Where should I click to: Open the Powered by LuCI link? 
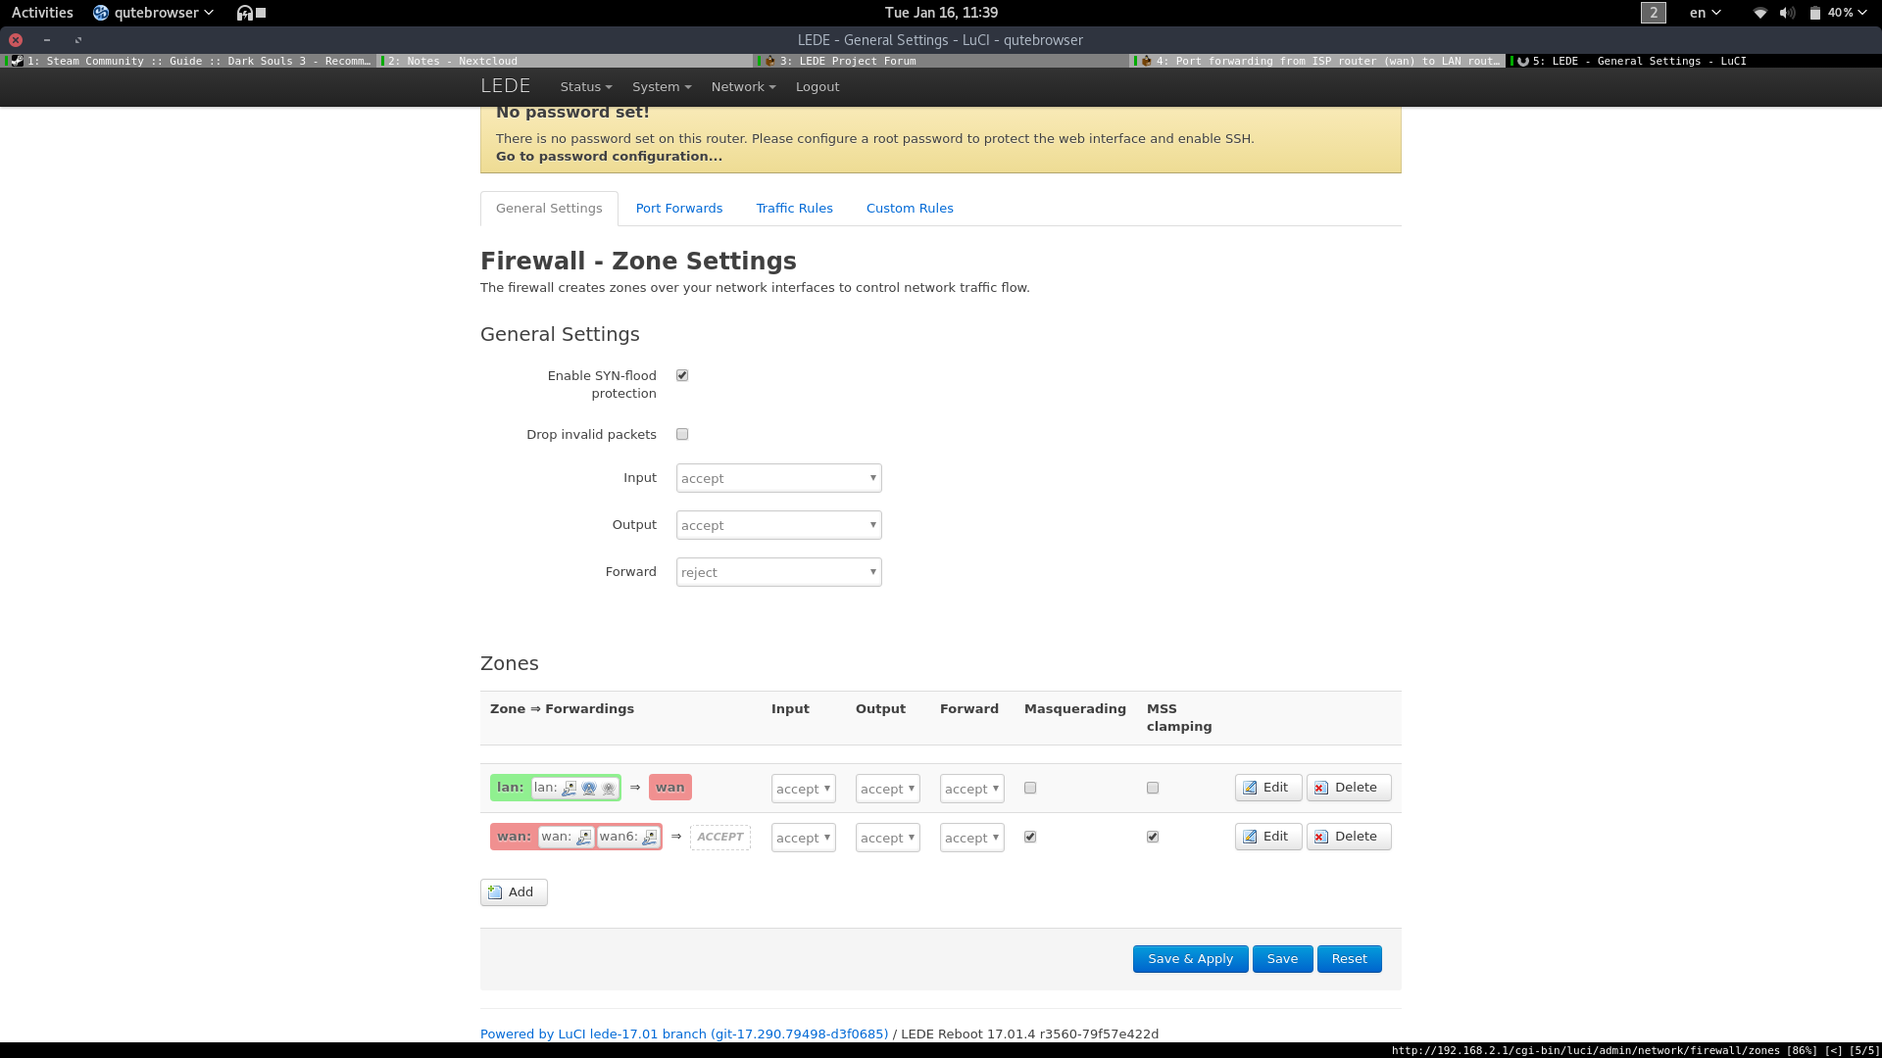pos(684,1034)
